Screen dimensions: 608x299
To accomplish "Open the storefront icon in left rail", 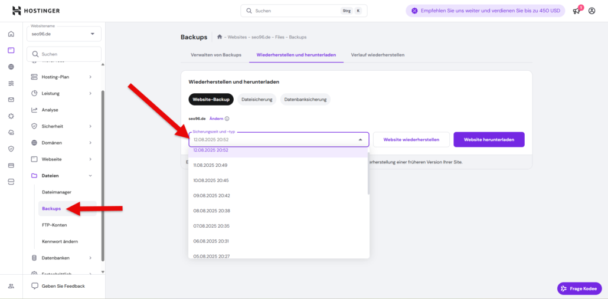I will click(11, 182).
